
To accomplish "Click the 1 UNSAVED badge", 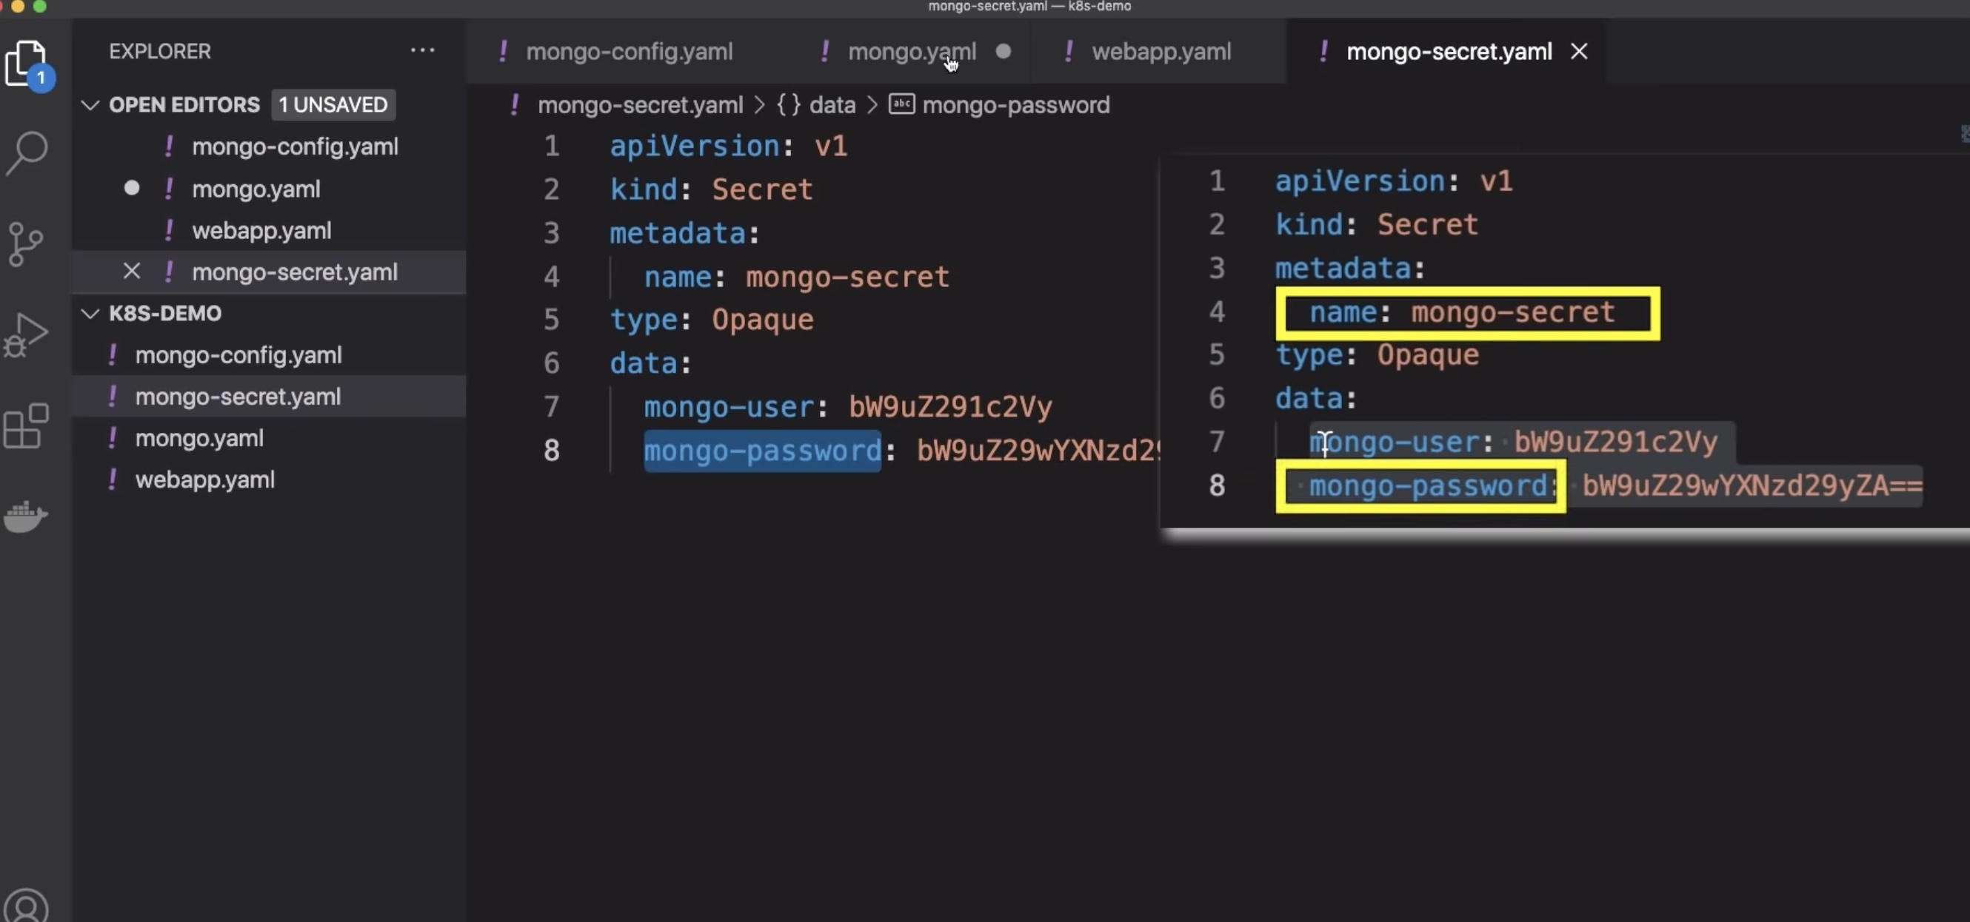I will (x=333, y=104).
